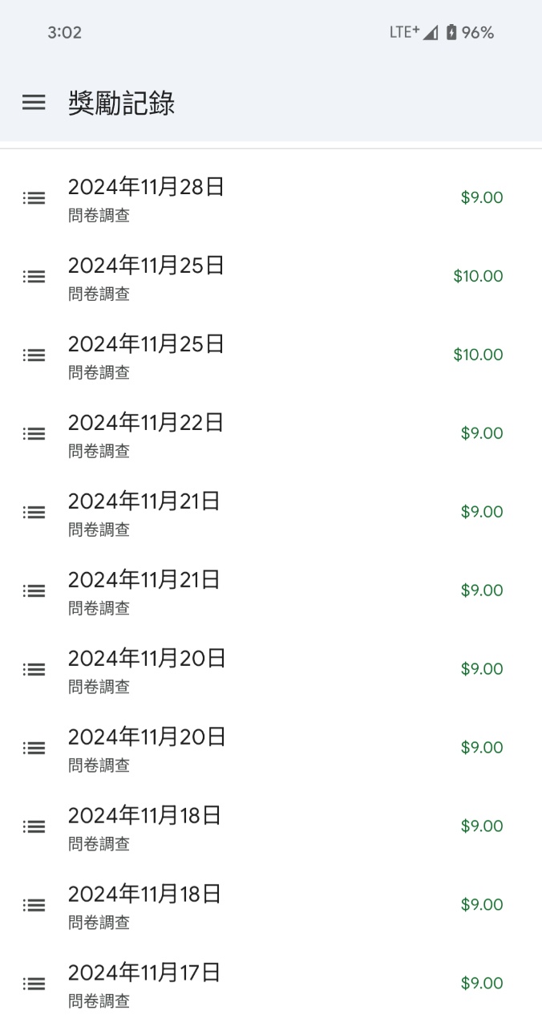
Task: Tap the $9.00 amount for November 17
Action: coord(482,984)
